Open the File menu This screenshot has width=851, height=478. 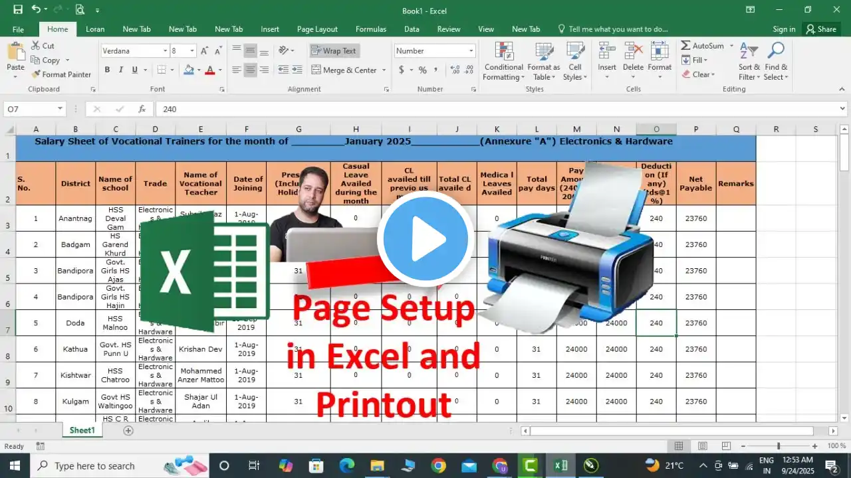pos(18,29)
